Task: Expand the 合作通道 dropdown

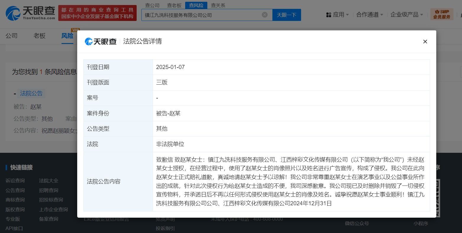Action: 370,15
